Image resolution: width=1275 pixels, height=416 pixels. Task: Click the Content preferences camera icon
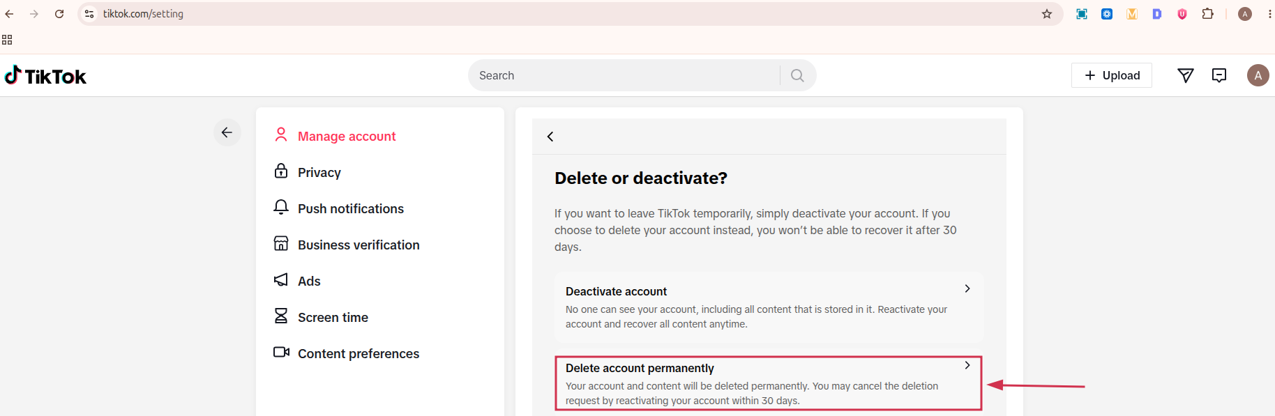tap(282, 352)
